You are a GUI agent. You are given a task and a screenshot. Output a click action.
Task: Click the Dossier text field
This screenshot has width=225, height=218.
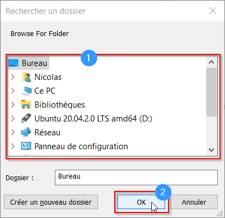pos(136,178)
